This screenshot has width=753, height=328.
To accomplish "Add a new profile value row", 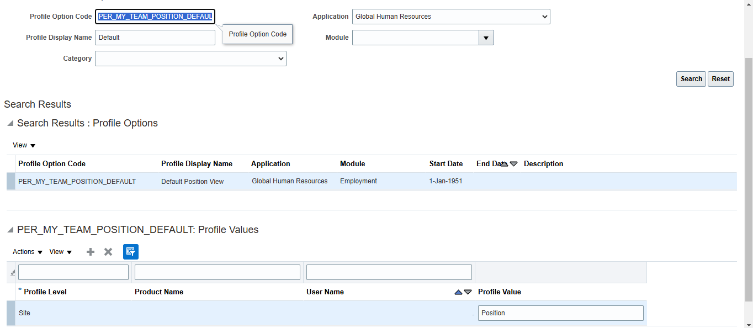I will coord(90,251).
